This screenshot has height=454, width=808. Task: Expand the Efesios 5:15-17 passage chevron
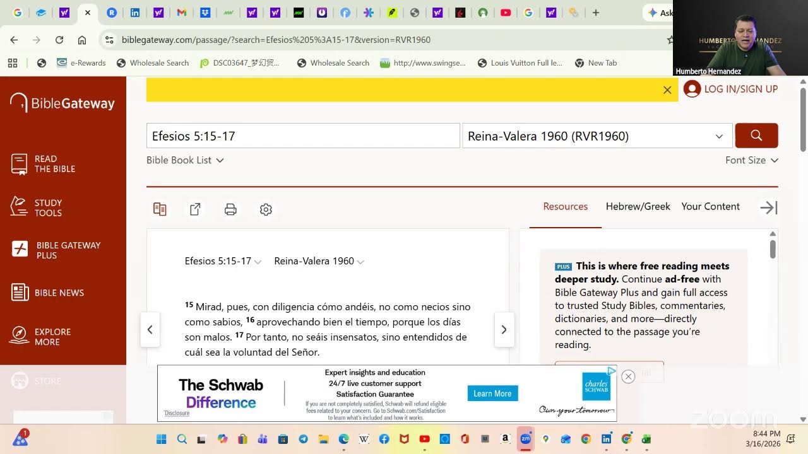tap(258, 262)
